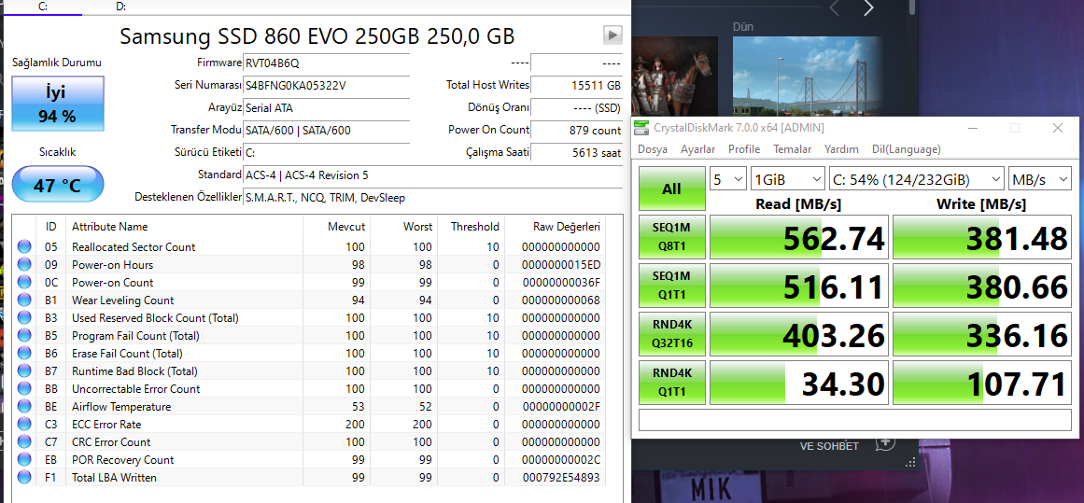Click the Total Host Writes value 15511 GB
Screen dimensions: 1084x503
[577, 86]
